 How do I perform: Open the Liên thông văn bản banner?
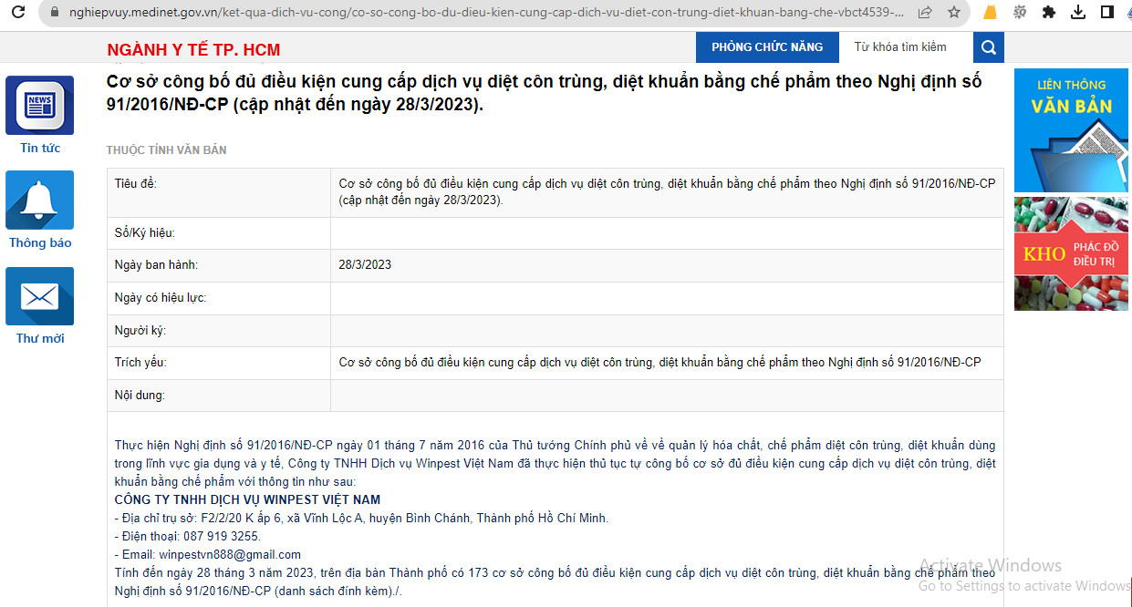1071,130
